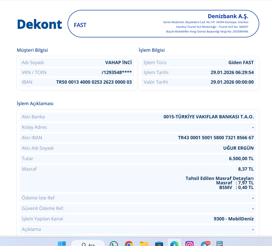Screen dimensions: 272x246
Task: Click the İşlem Yapılan Kanal label
Action: (42, 219)
